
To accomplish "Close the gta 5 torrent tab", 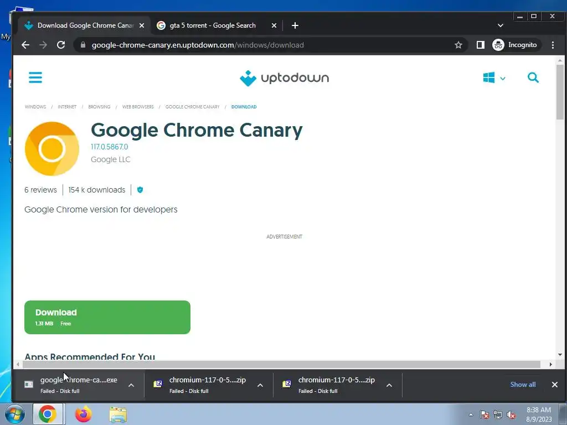I will pos(274,25).
